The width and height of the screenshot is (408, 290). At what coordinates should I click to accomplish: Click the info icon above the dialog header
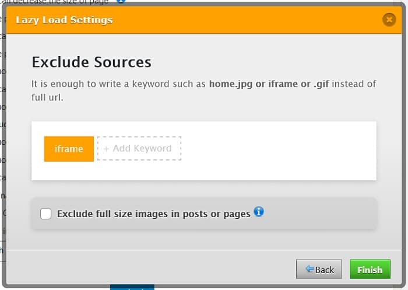tap(121, 1)
